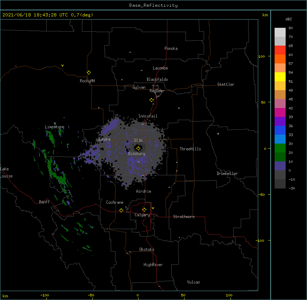The width and height of the screenshot is (307, 300).
Task: Pick the dusty pink 42-45 dBZ swatch
Action: coord(280,104)
